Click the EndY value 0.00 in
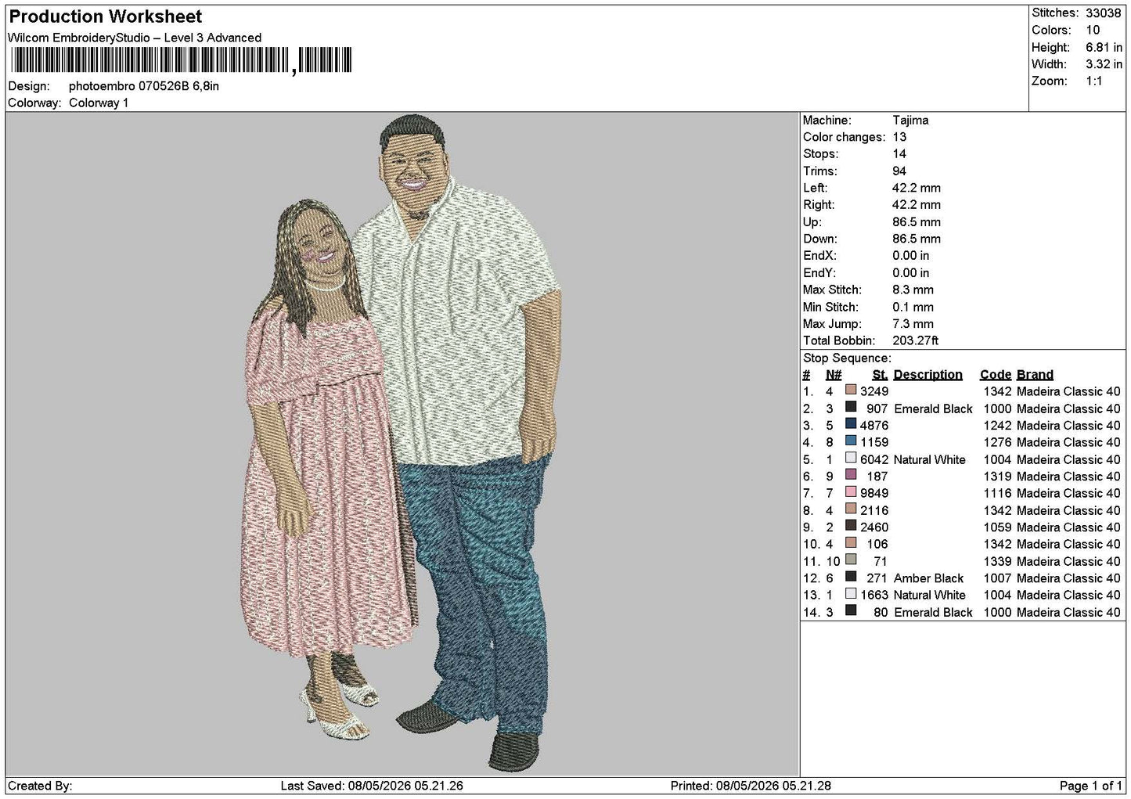 pos(911,273)
